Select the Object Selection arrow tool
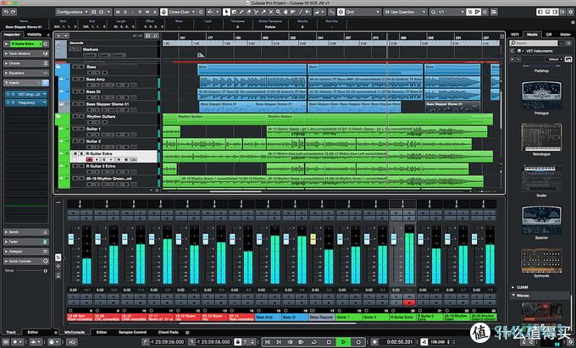Viewport: 576px width, 348px height. coord(227,12)
